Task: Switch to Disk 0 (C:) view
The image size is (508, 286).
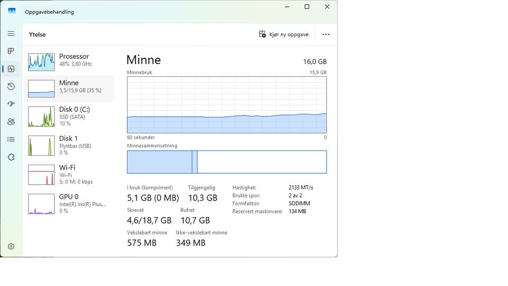Action: point(69,116)
